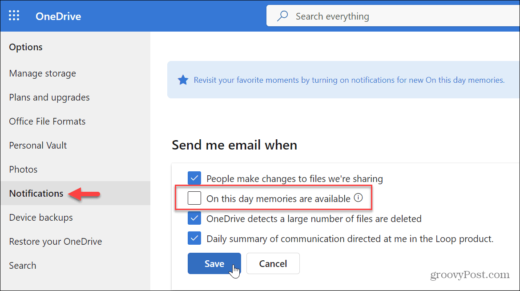
Task: Open Restore your OneDrive page
Action: [56, 242]
